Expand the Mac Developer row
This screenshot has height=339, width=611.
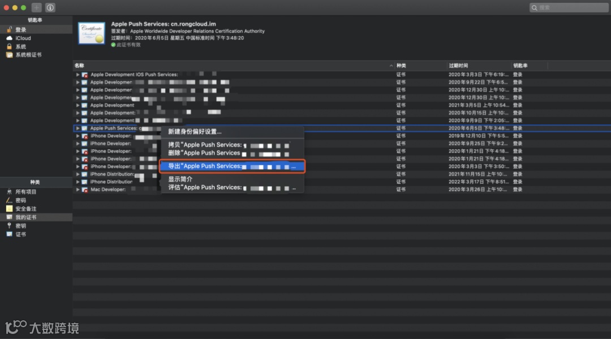(x=78, y=189)
